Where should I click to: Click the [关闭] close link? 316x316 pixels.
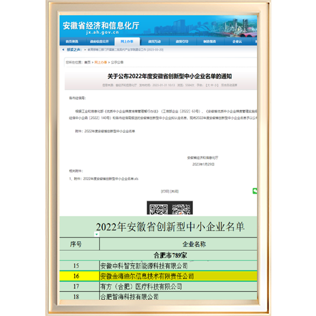[174, 191]
